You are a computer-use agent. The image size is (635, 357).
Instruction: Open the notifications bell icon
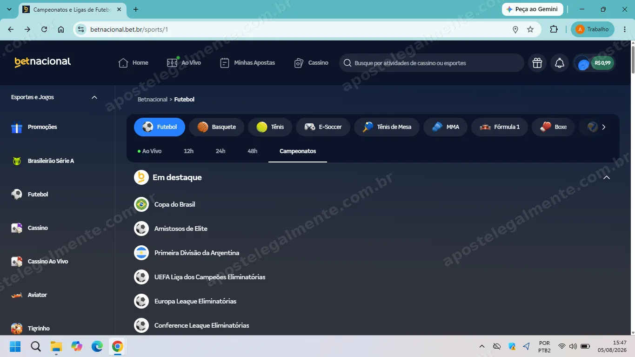(560, 63)
